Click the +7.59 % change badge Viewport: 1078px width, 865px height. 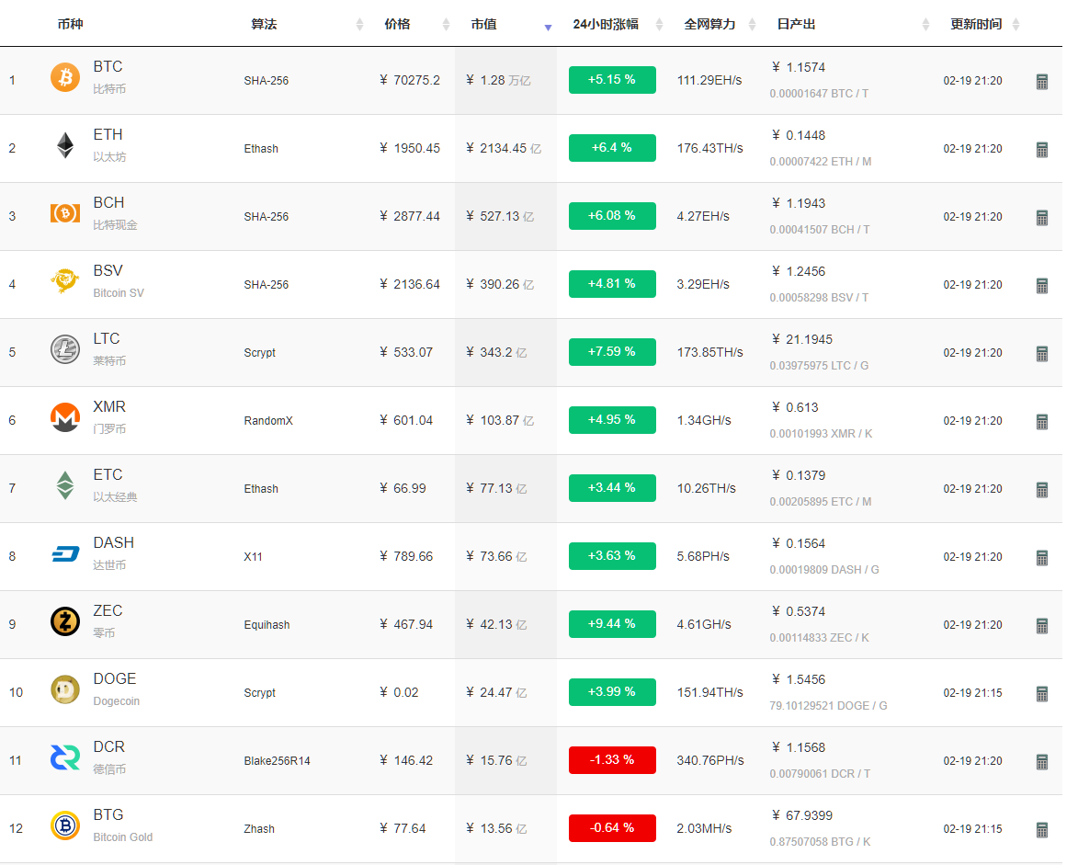pyautogui.click(x=612, y=351)
